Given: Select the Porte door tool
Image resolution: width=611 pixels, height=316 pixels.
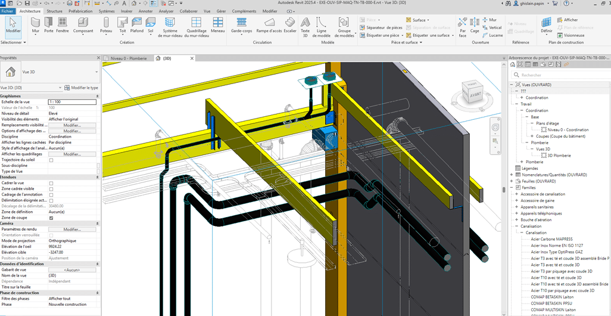Looking at the screenshot, I should tap(49, 24).
